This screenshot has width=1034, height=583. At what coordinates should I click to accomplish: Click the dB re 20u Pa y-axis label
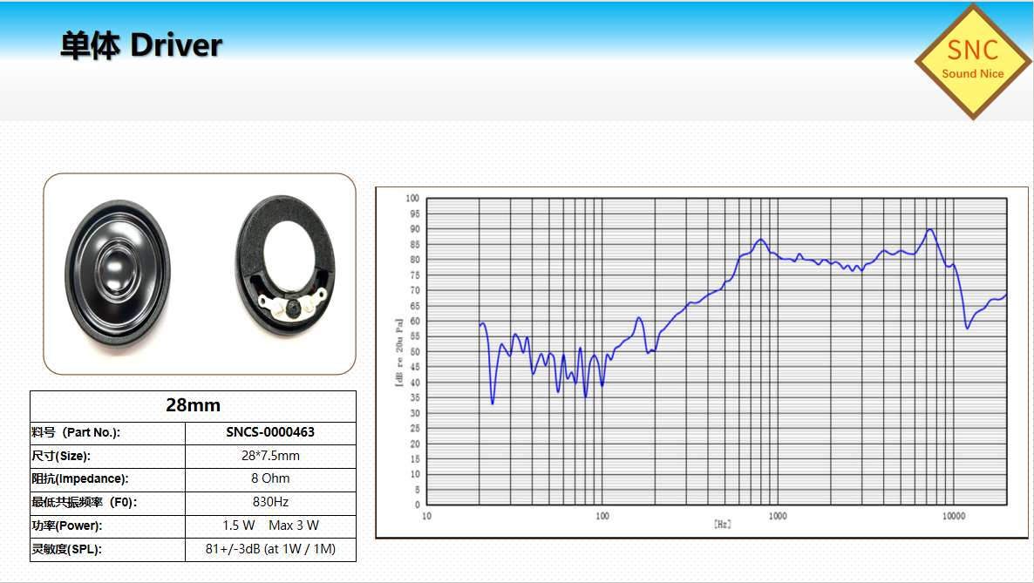[x=398, y=353]
